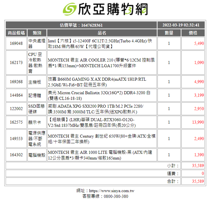
Task: Click the ADATA XPG SX8200 PRO product name
Action: tap(96, 109)
